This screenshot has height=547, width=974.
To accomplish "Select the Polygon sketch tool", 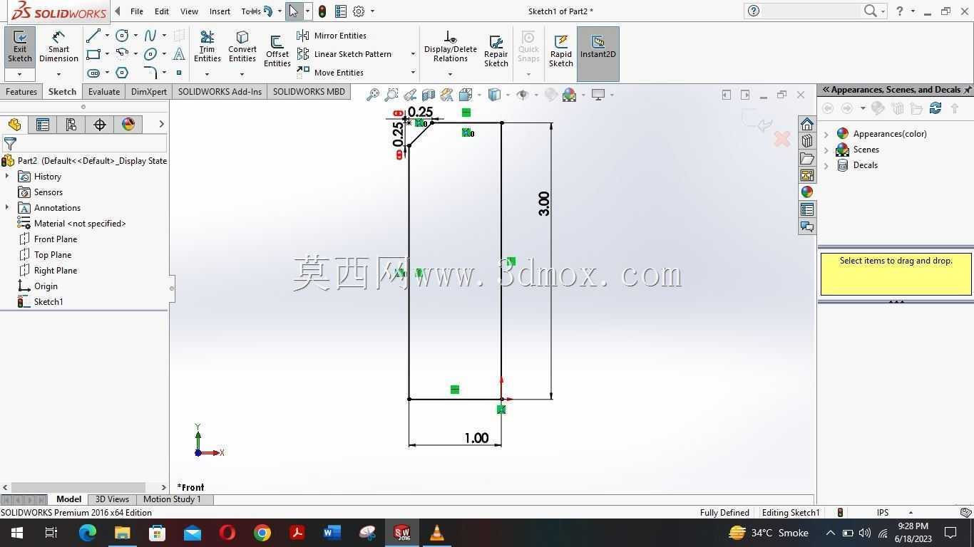I will pos(122,73).
